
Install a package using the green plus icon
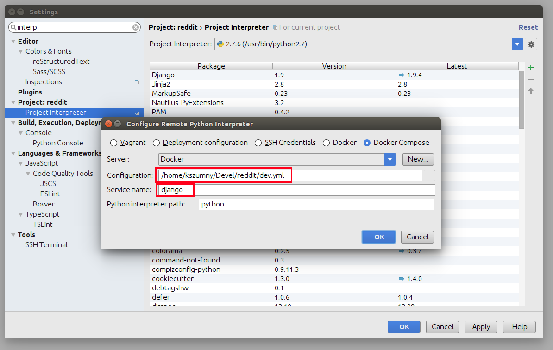point(530,67)
